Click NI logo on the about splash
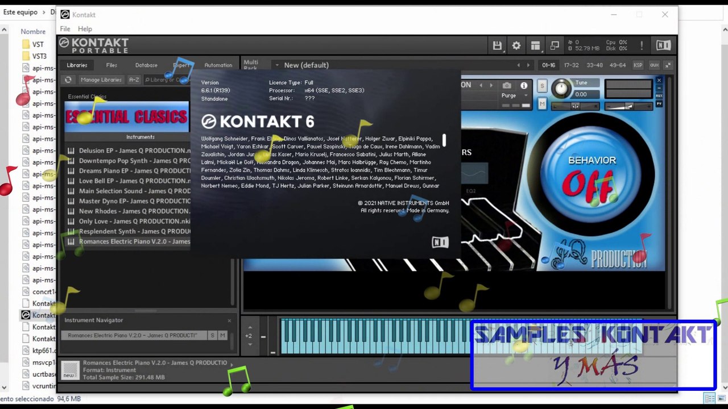The image size is (728, 409). [x=440, y=243]
